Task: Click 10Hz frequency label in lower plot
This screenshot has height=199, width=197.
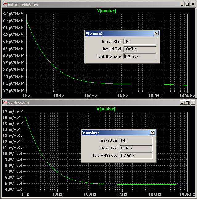Action: [x=57, y=194]
